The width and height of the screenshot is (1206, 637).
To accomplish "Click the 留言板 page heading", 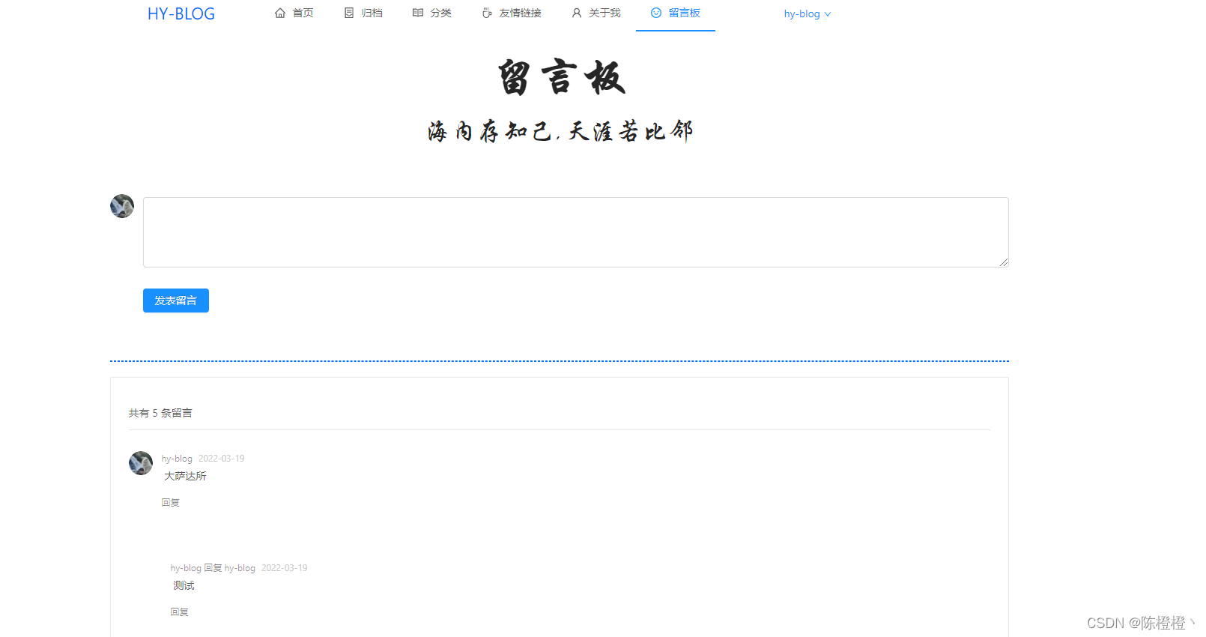I will click(562, 77).
